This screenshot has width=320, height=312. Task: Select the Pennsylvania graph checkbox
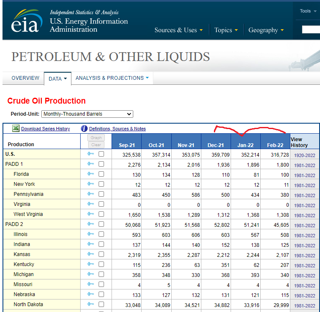101,194
